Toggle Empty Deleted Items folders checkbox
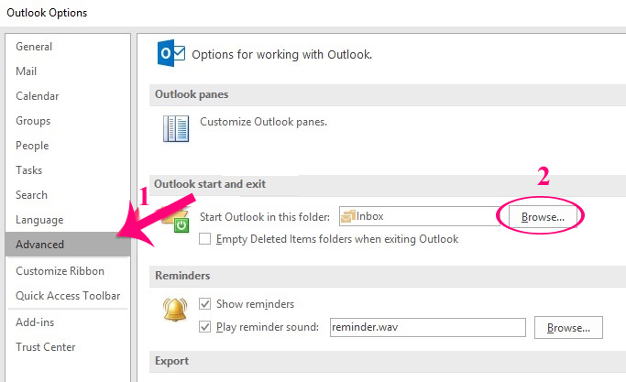This screenshot has width=626, height=382. click(205, 238)
